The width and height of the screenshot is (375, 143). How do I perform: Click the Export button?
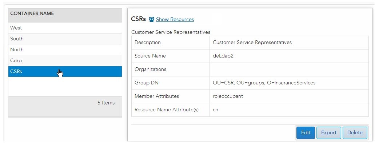tap(329, 133)
